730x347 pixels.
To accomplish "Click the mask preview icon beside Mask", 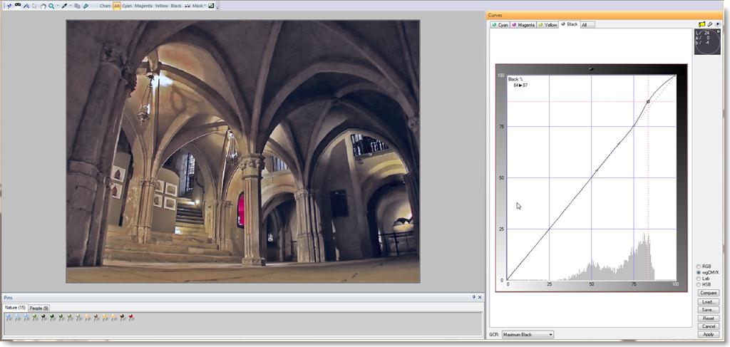I will click(x=187, y=6).
